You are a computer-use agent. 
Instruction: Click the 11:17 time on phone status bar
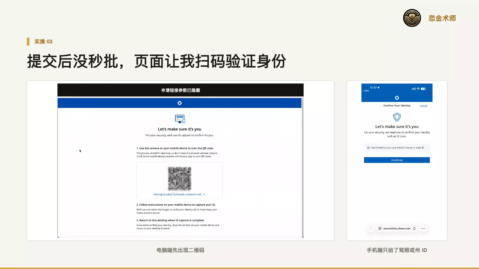[x=373, y=88]
